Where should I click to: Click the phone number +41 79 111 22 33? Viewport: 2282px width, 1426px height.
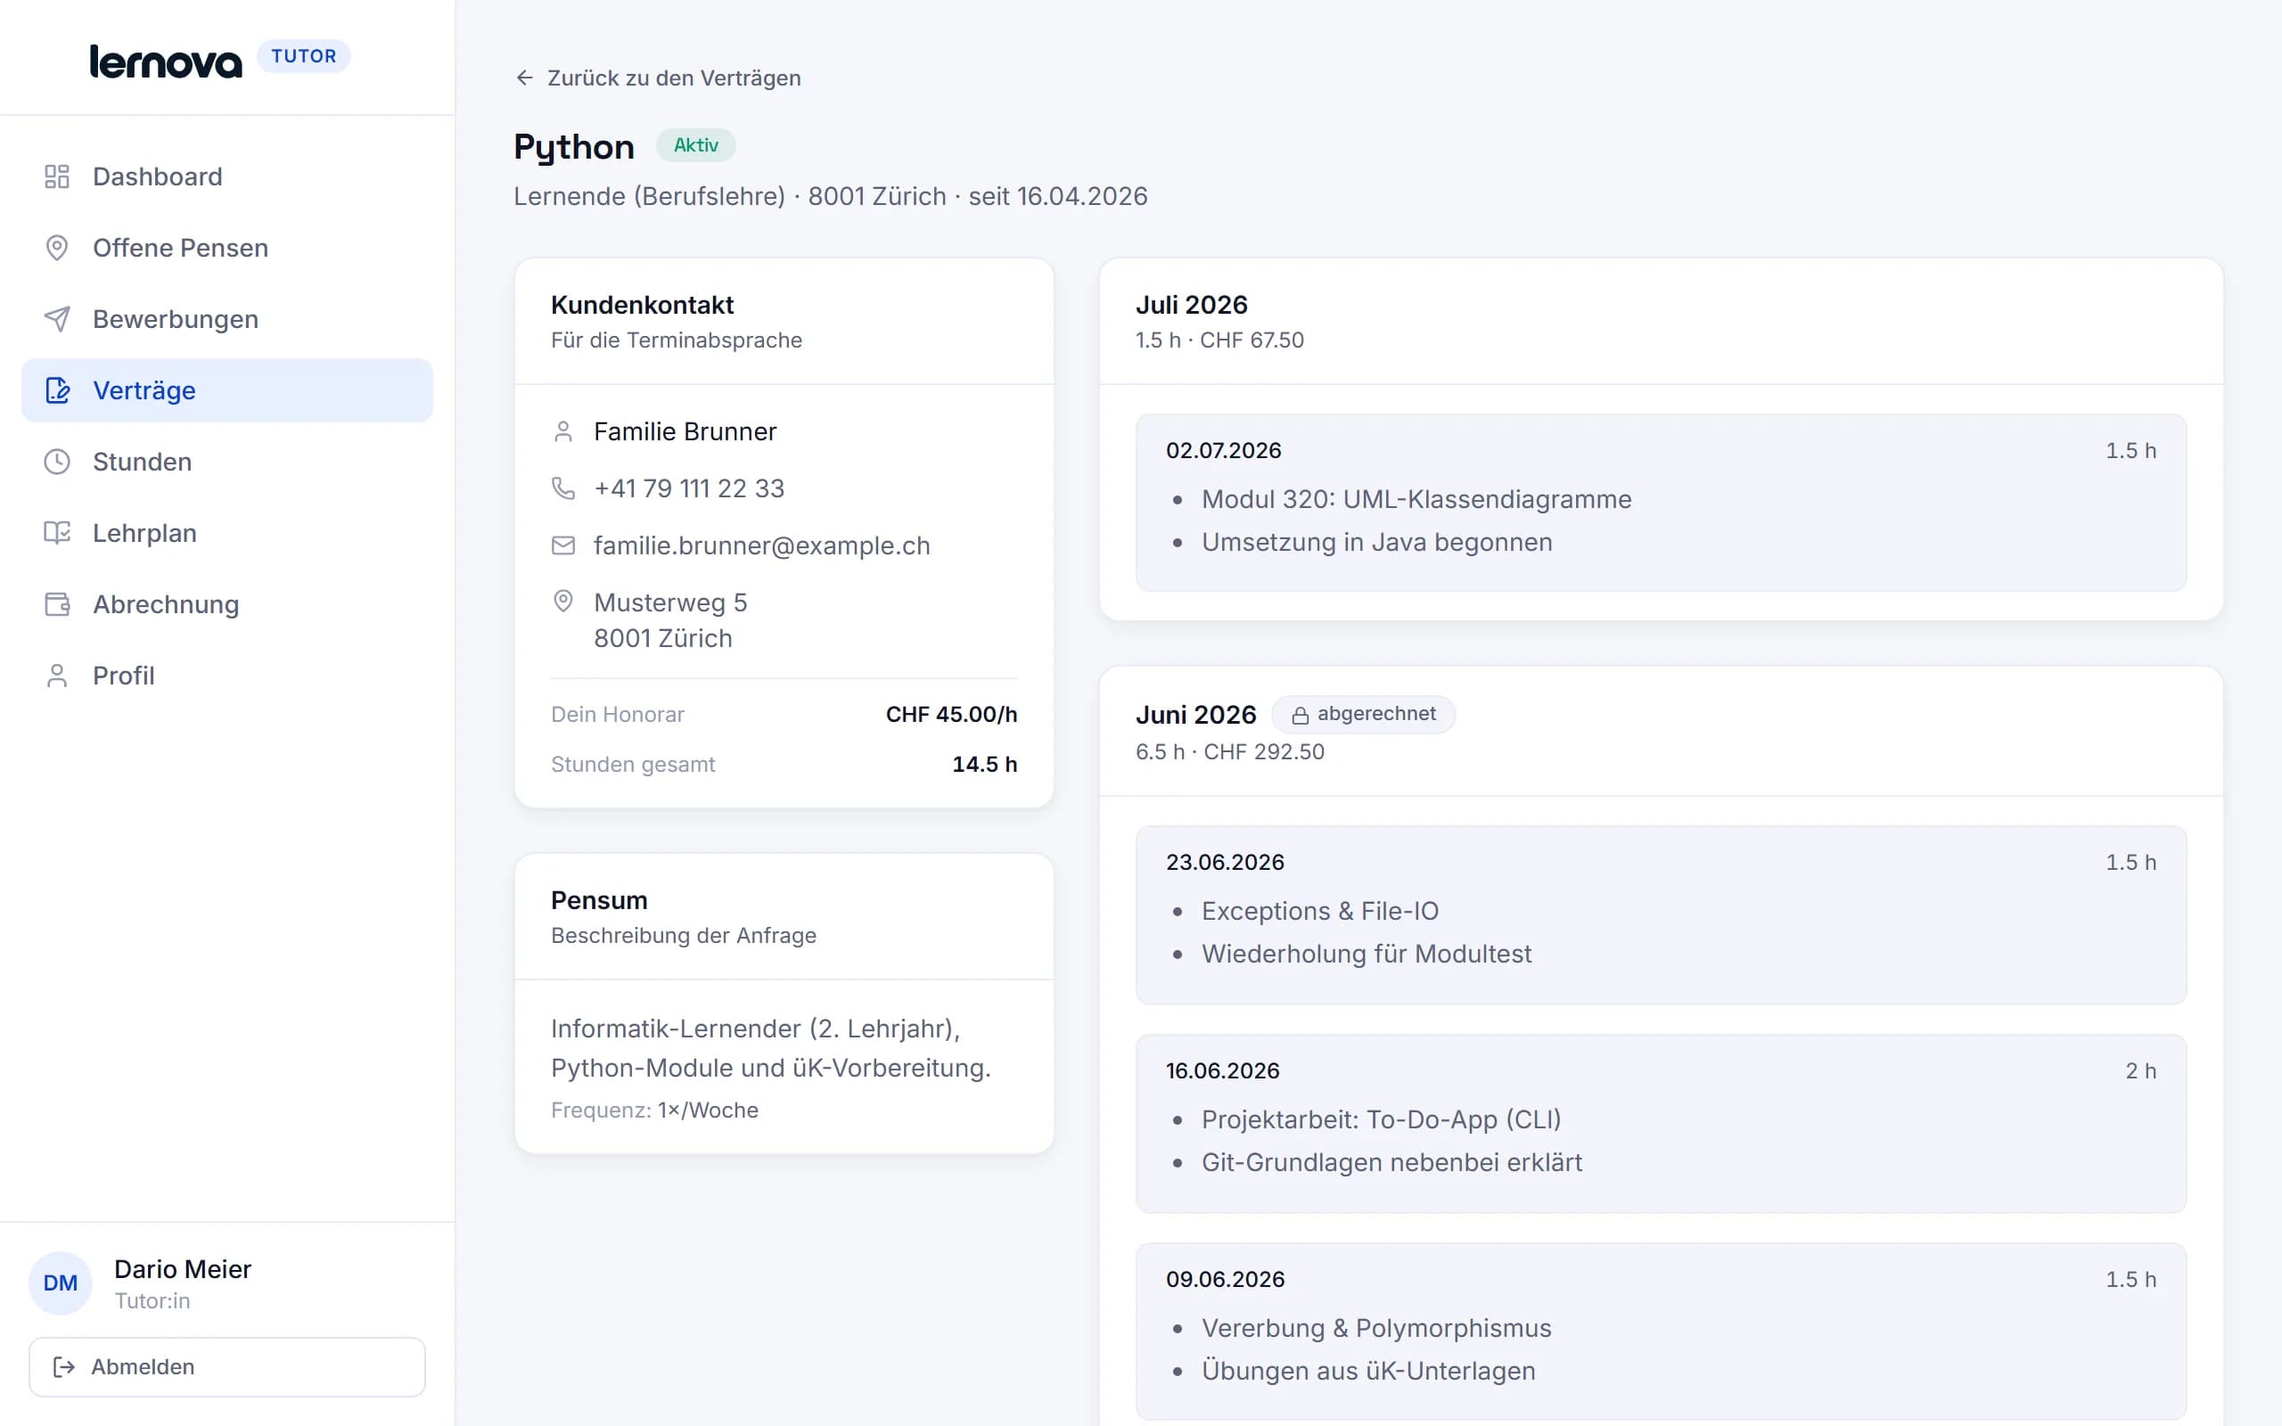click(689, 488)
